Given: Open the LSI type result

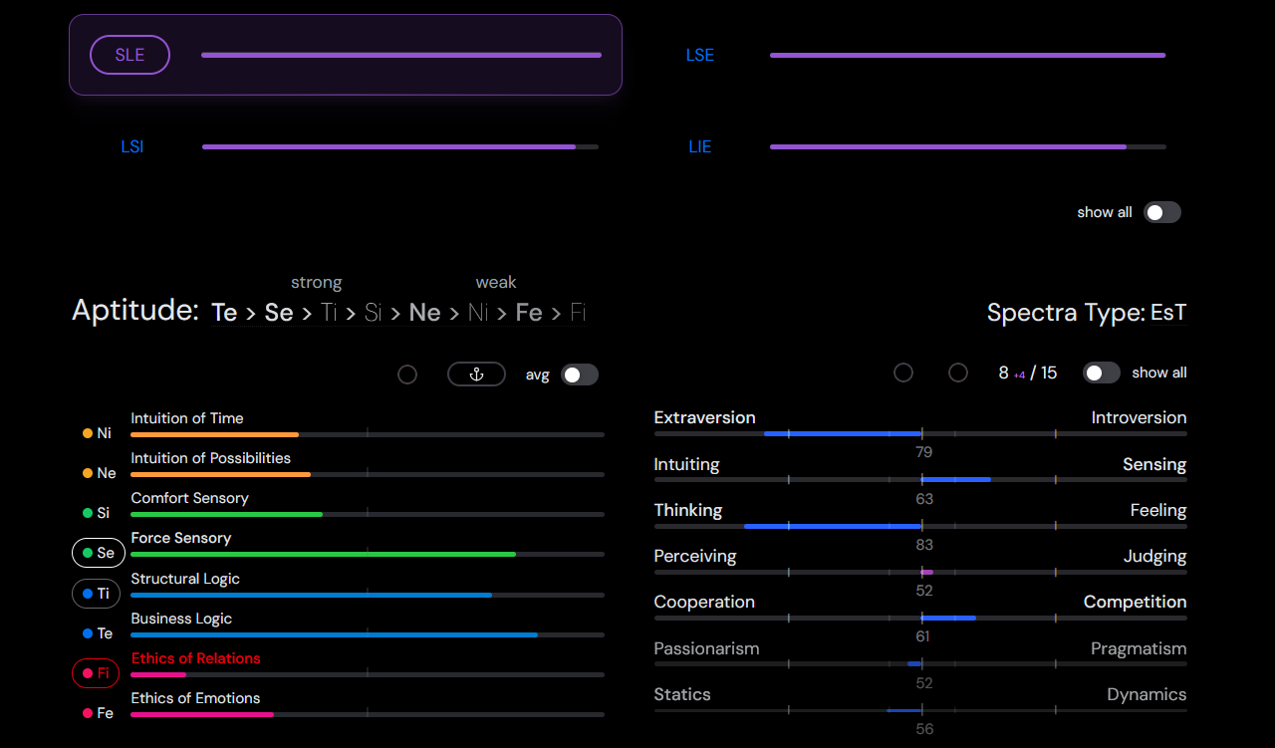Looking at the screenshot, I should coord(132,146).
